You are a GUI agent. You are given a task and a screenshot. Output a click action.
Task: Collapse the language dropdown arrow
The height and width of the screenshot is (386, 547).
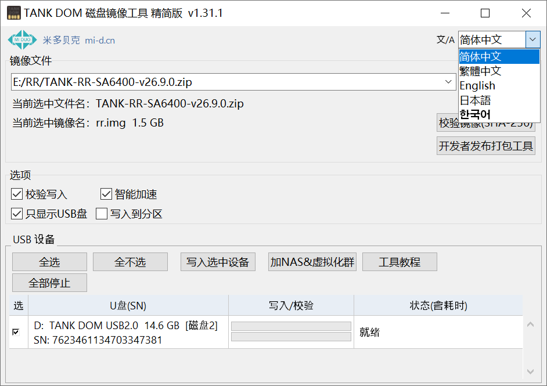[532, 39]
